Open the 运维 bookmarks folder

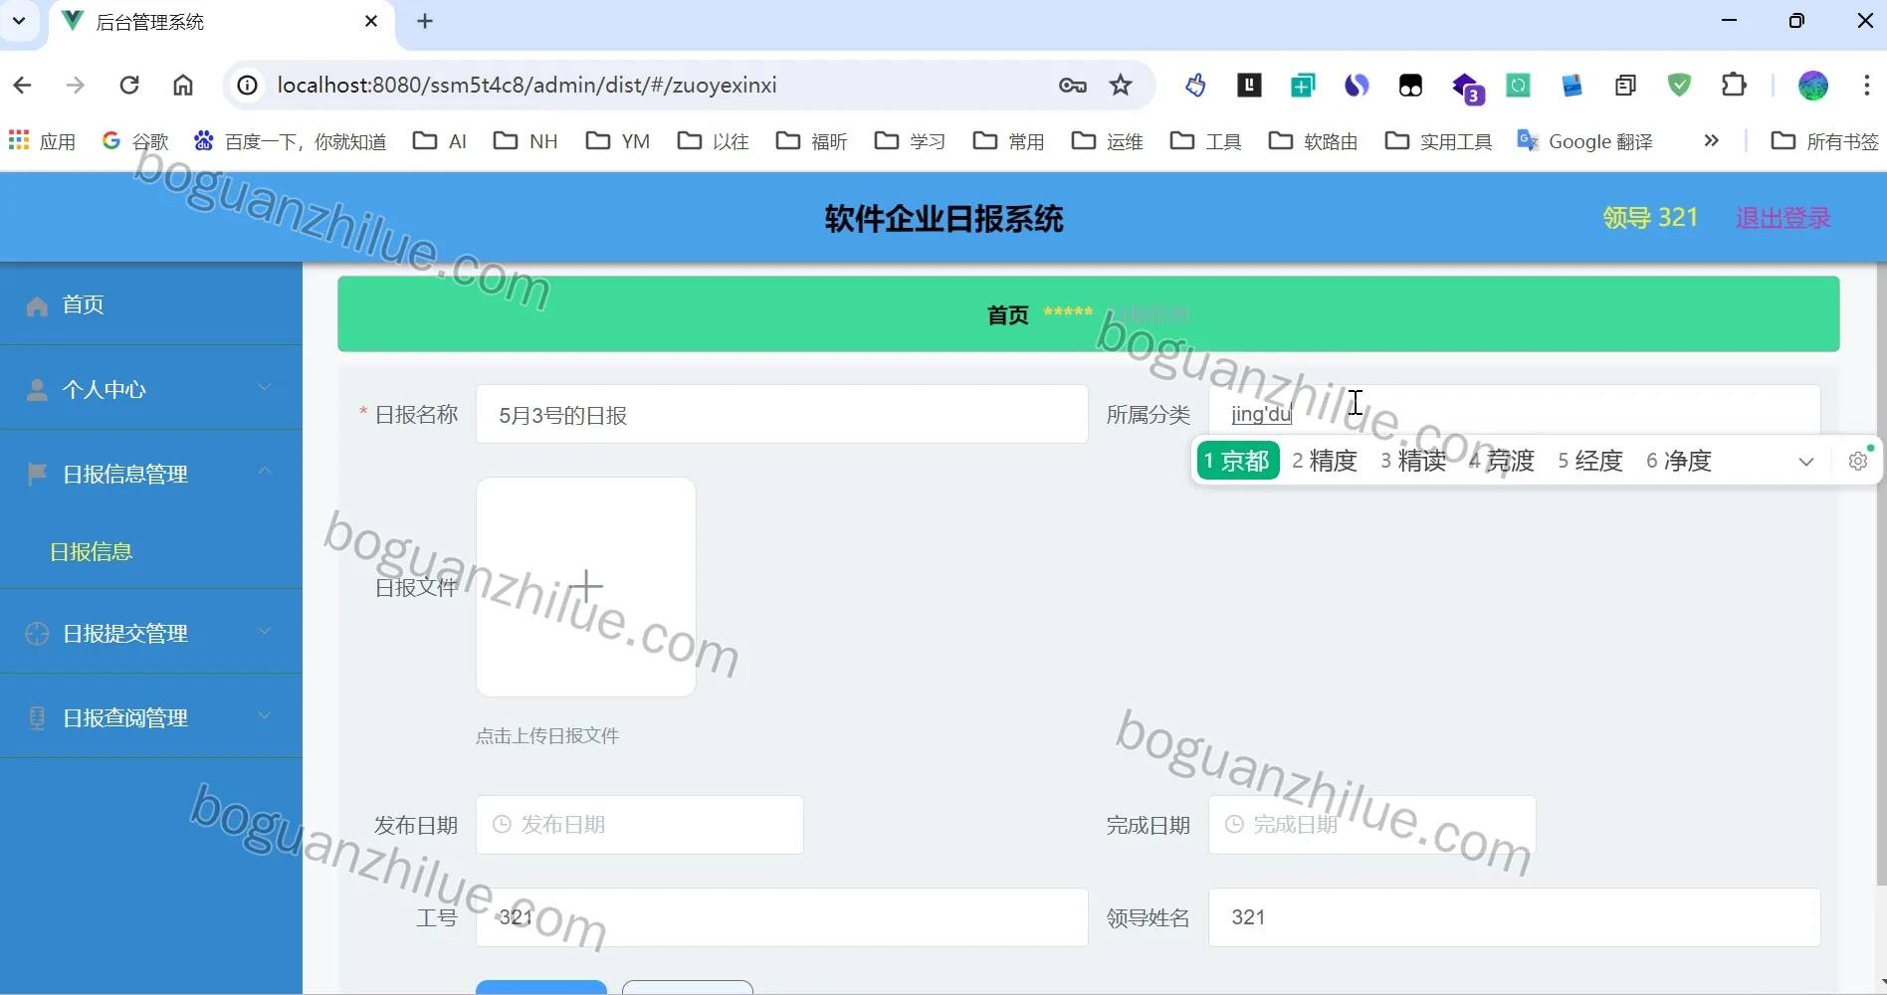[x=1107, y=141]
